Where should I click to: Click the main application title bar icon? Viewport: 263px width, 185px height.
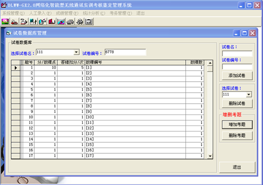pyautogui.click(x=4, y=5)
